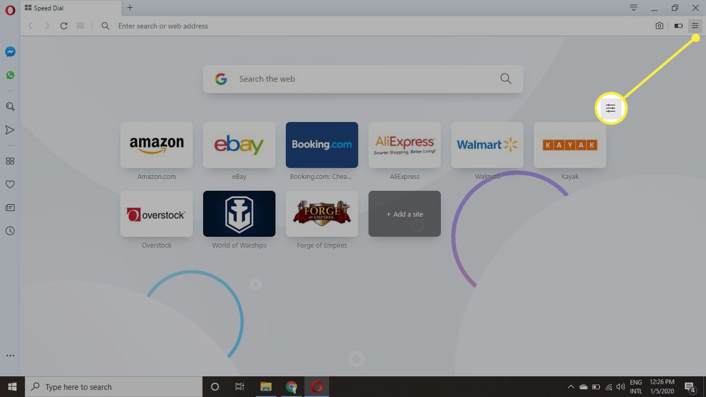Reload the page
The height and width of the screenshot is (397, 706).
(64, 26)
